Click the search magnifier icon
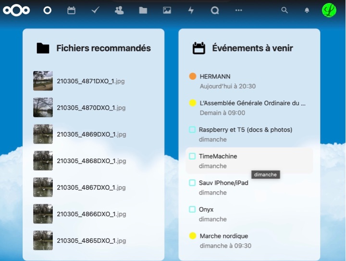Image resolution: width=346 pixels, height=261 pixels. coord(284,10)
